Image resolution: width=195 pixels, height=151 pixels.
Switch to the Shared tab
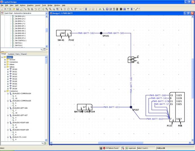click(x=24, y=54)
